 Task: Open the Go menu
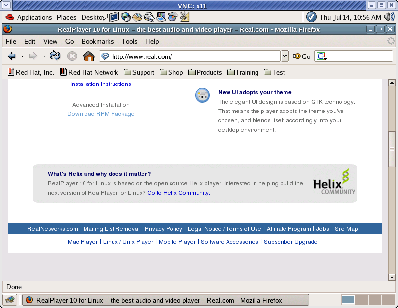tap(70, 41)
